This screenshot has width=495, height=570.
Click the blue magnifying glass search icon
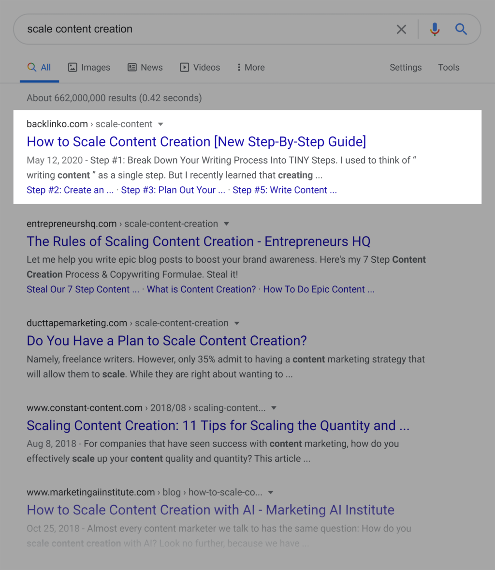pos(461,30)
